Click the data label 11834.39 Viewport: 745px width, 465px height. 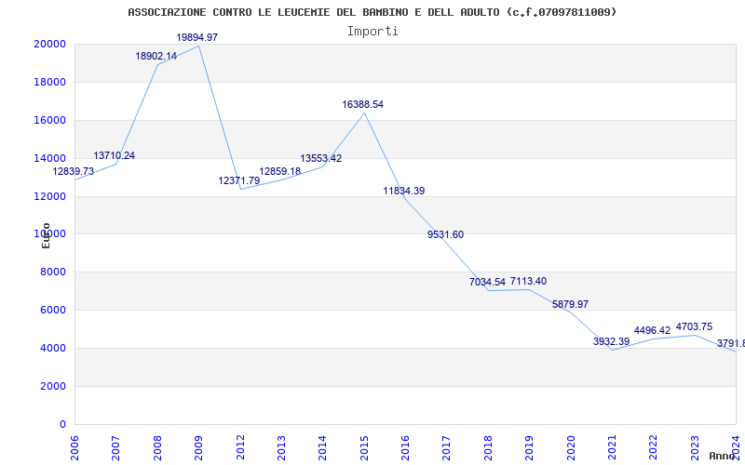point(404,192)
